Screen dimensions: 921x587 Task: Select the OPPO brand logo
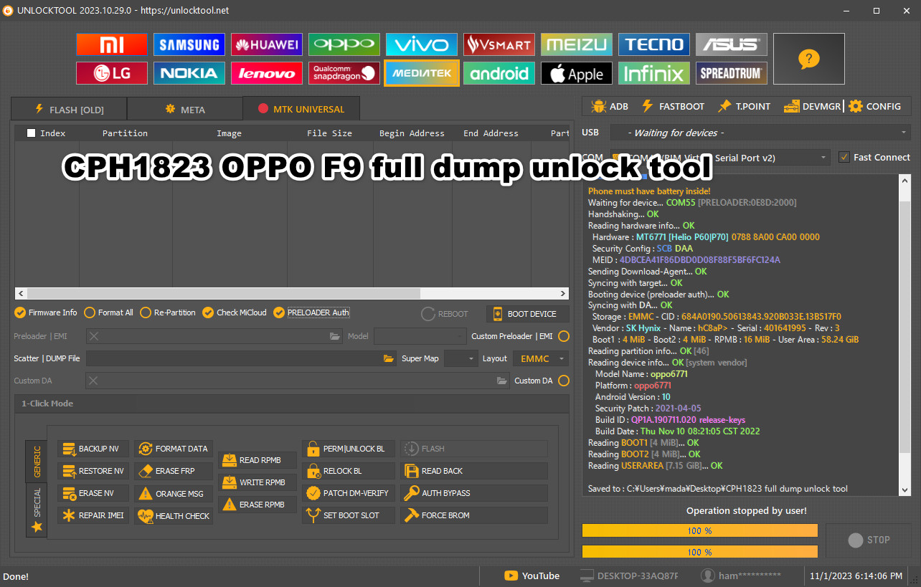(344, 44)
